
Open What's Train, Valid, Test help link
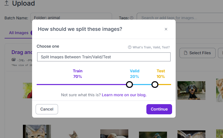(151, 47)
